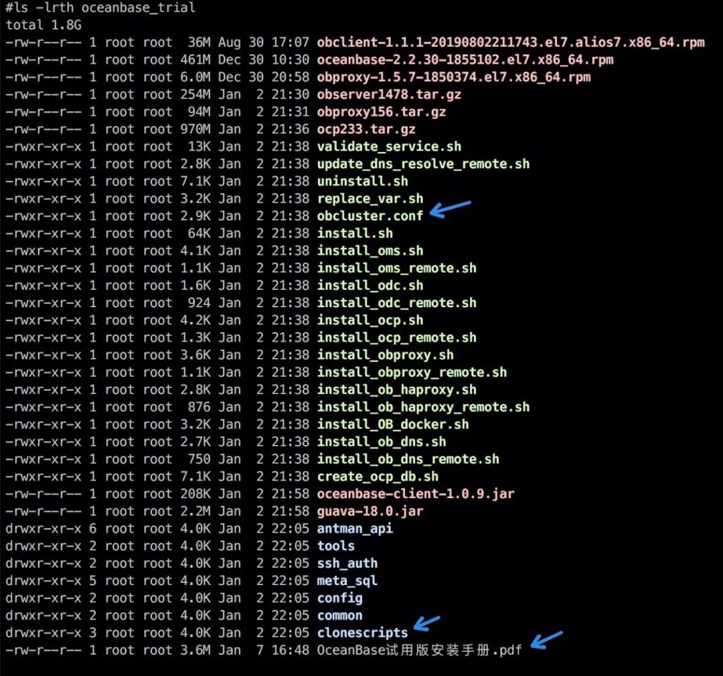Select the OceanBase试用版安装手册.pdf file name
Screen dimensions: 723x676
419,650
